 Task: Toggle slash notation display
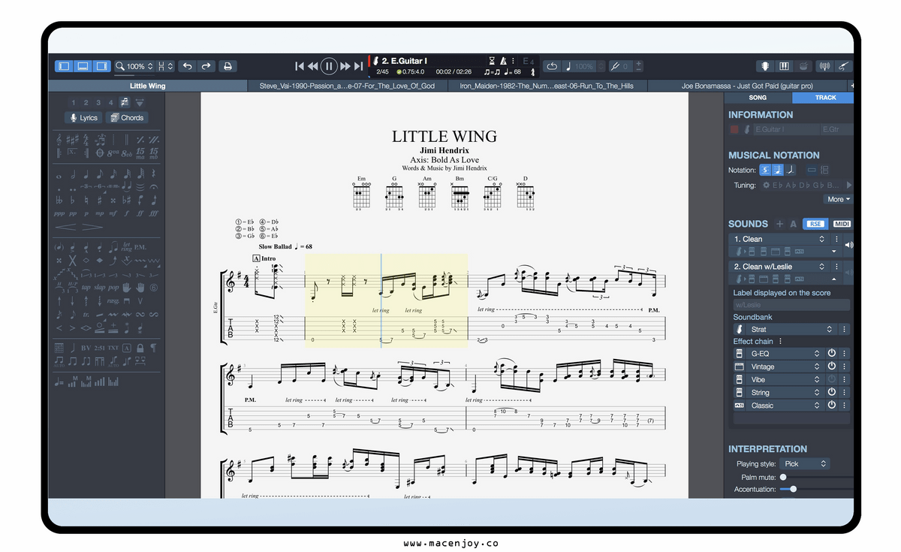[790, 170]
